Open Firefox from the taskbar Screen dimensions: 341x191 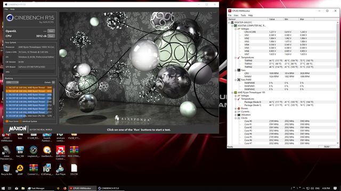(x=64, y=188)
